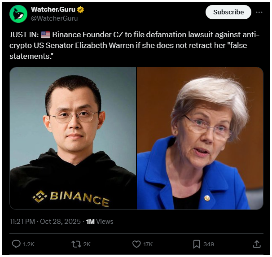The image size is (272, 257).
Task: Open the share upload arrow icon
Action: (x=257, y=244)
